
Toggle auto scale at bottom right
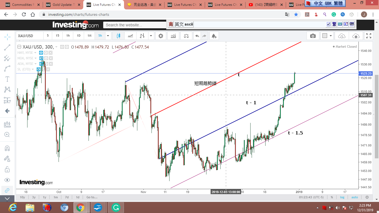[x=355, y=197]
